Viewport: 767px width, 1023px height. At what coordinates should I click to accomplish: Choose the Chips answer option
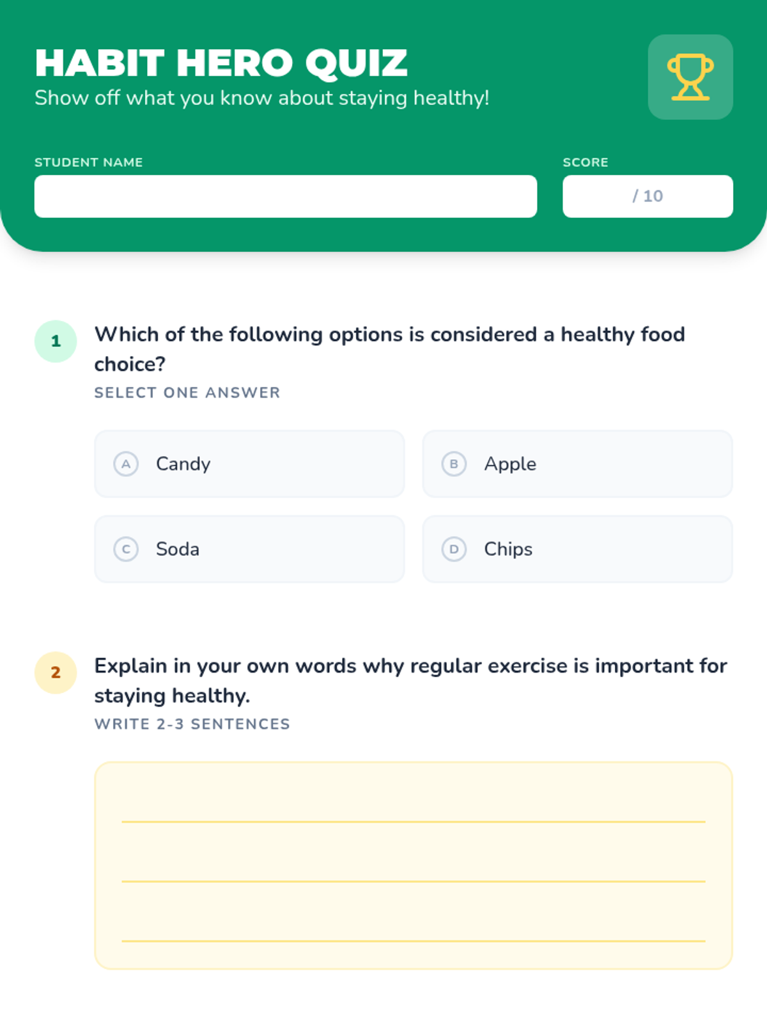[x=577, y=549]
